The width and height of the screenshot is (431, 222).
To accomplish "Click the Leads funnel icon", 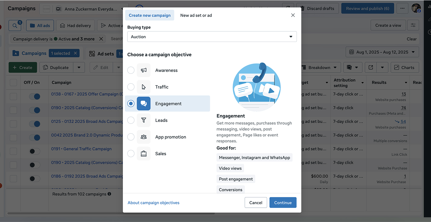I will coord(144,120).
